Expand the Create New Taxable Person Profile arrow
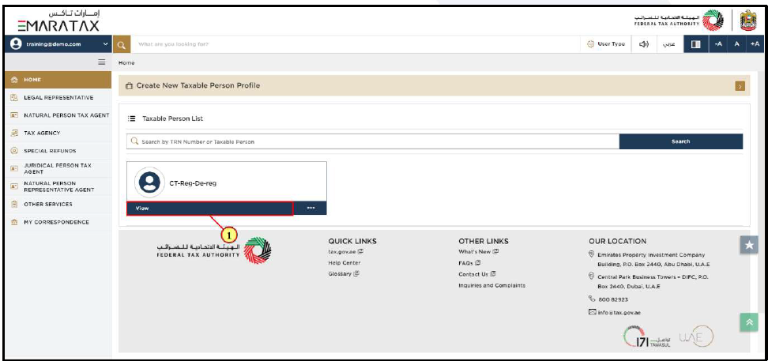Viewport: 768px width, 361px height. tap(740, 85)
